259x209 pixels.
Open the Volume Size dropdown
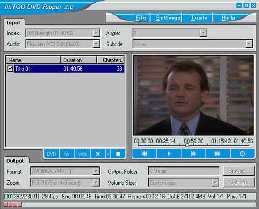pos(215,183)
